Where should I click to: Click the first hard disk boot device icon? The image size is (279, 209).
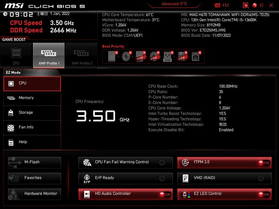(112, 56)
